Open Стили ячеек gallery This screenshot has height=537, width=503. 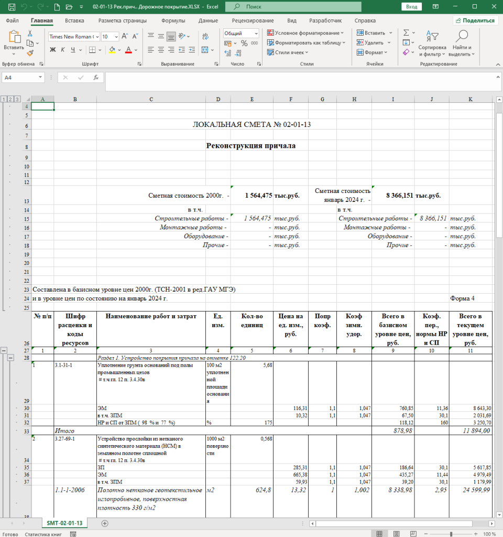click(x=288, y=52)
